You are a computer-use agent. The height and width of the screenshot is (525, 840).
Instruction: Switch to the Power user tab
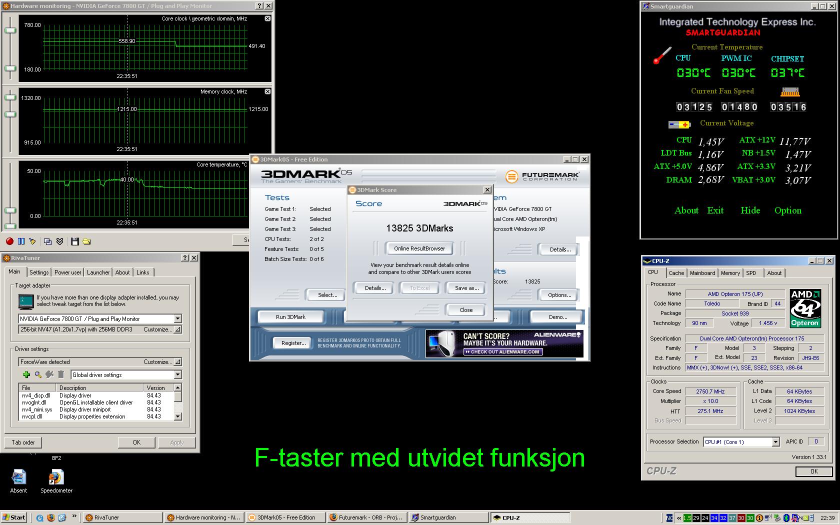(68, 272)
